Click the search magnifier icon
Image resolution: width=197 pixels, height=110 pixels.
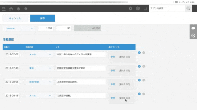click(188, 8)
